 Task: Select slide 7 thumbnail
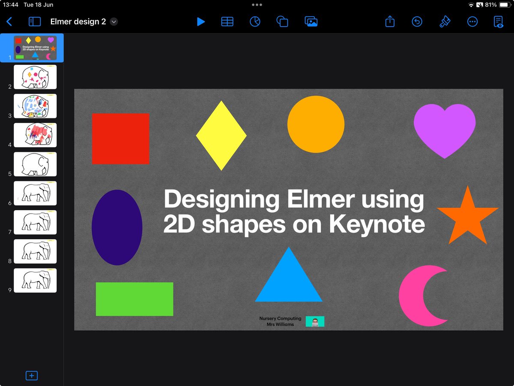click(35, 222)
